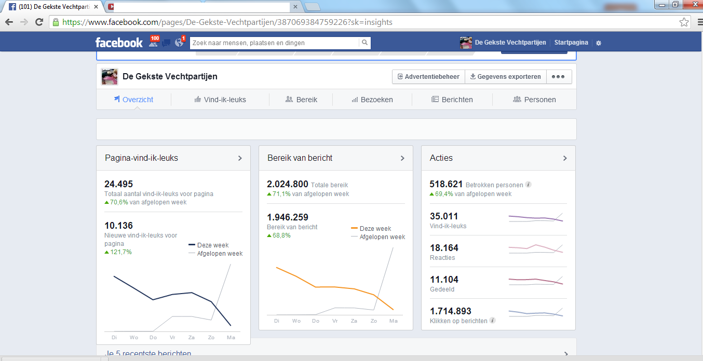Click the 24.495 total likes figure
This screenshot has width=703, height=361.
pos(118,184)
